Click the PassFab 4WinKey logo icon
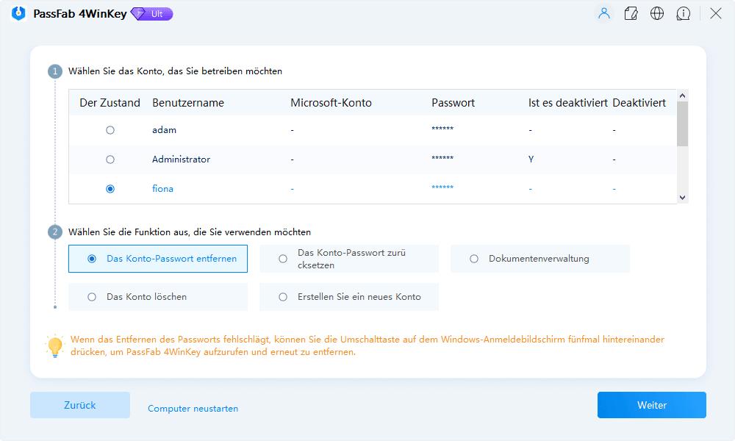The width and height of the screenshot is (735, 441). 17,13
